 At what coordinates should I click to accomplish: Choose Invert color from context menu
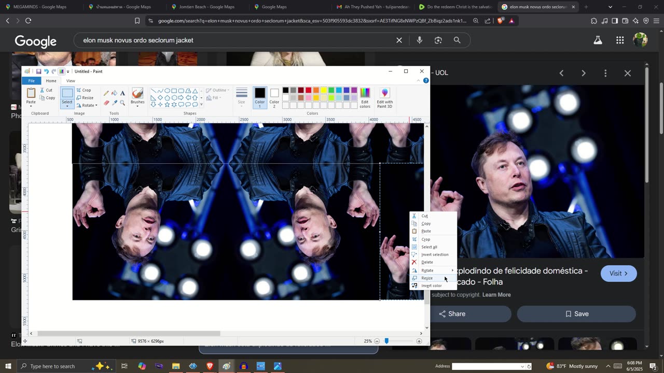[x=431, y=286]
